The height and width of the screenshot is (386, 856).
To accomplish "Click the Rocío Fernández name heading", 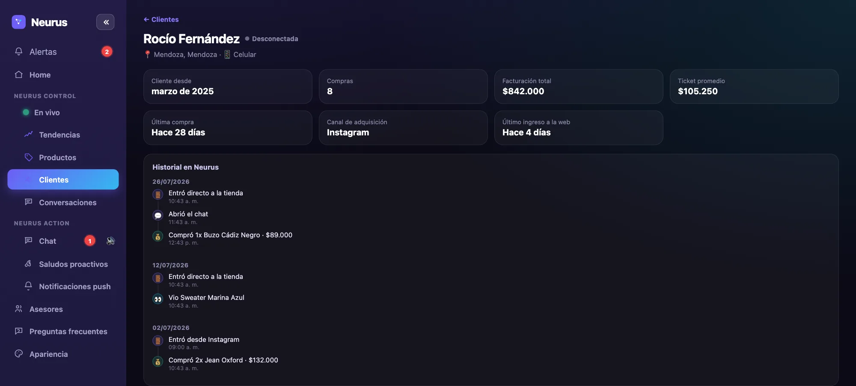I will 191,39.
